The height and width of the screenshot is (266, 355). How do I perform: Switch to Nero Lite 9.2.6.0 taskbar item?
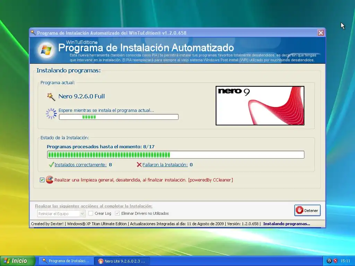click(x=122, y=261)
